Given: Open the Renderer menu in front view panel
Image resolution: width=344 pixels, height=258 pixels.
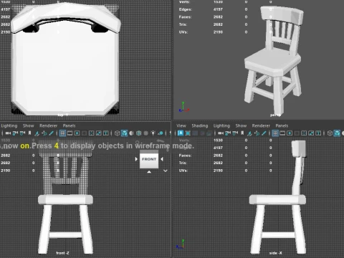Looking at the screenshot, I should 49,125.
